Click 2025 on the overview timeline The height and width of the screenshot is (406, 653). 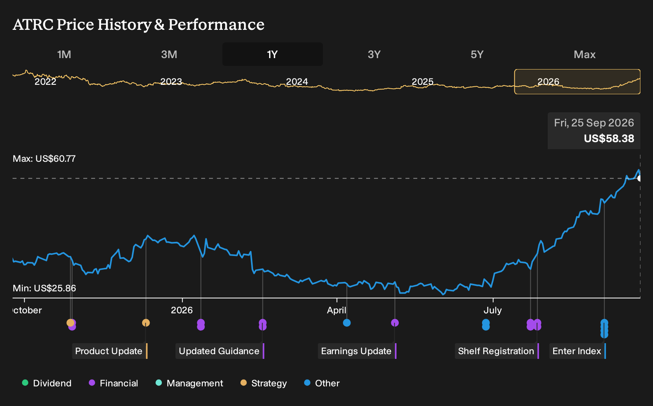tap(423, 82)
